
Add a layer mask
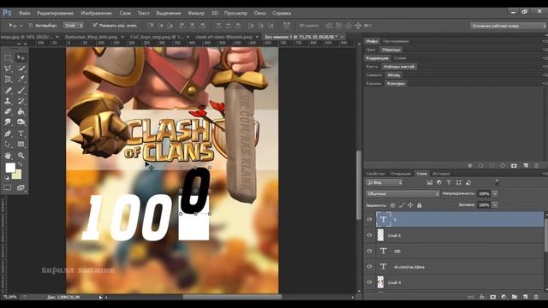point(493,297)
